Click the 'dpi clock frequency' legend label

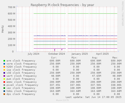tap(21, 94)
